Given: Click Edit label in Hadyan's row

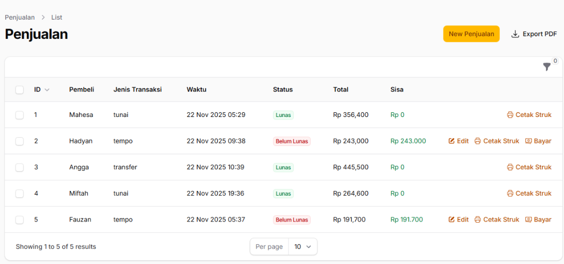Looking at the screenshot, I should [x=463, y=141].
